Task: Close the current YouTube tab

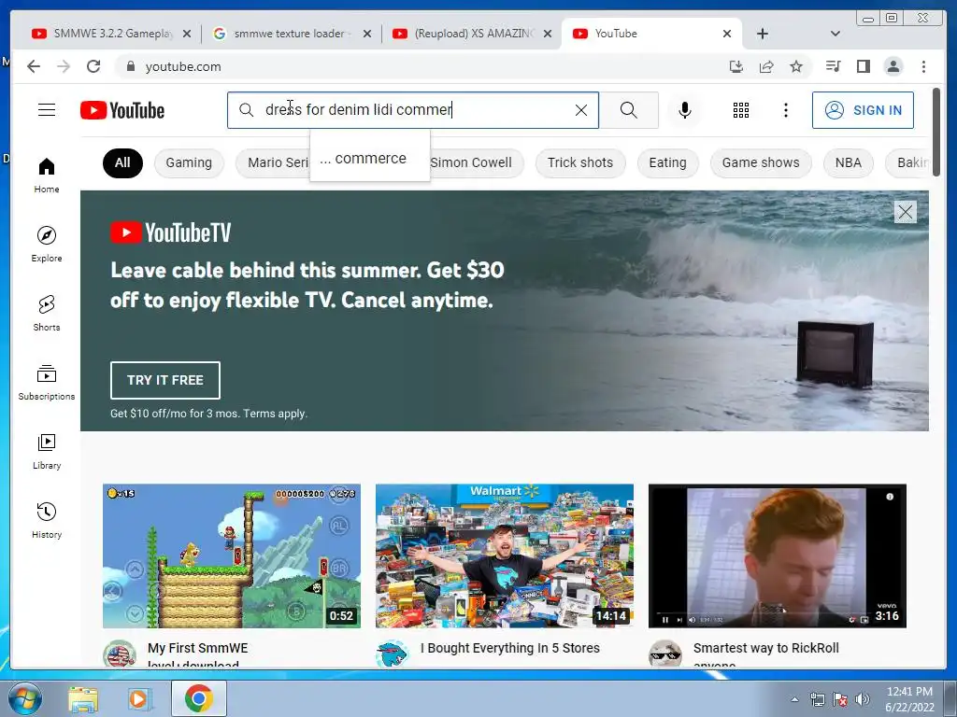Action: (x=727, y=34)
